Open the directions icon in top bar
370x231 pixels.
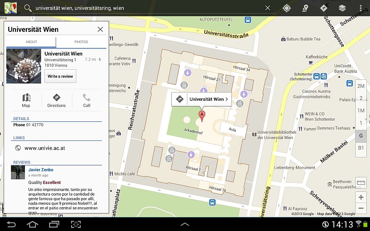pos(324,8)
